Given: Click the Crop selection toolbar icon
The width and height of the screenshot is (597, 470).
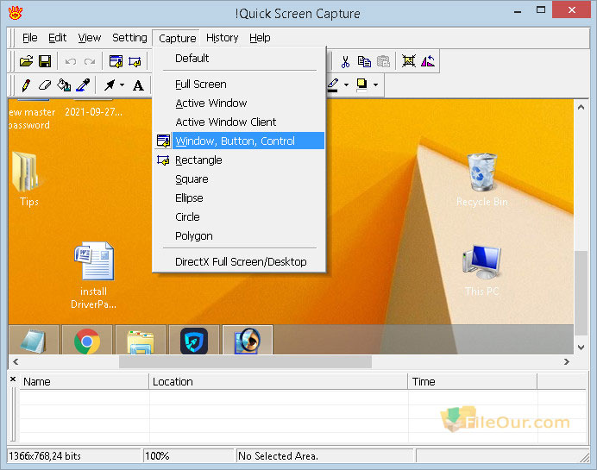Looking at the screenshot, I should tap(409, 61).
